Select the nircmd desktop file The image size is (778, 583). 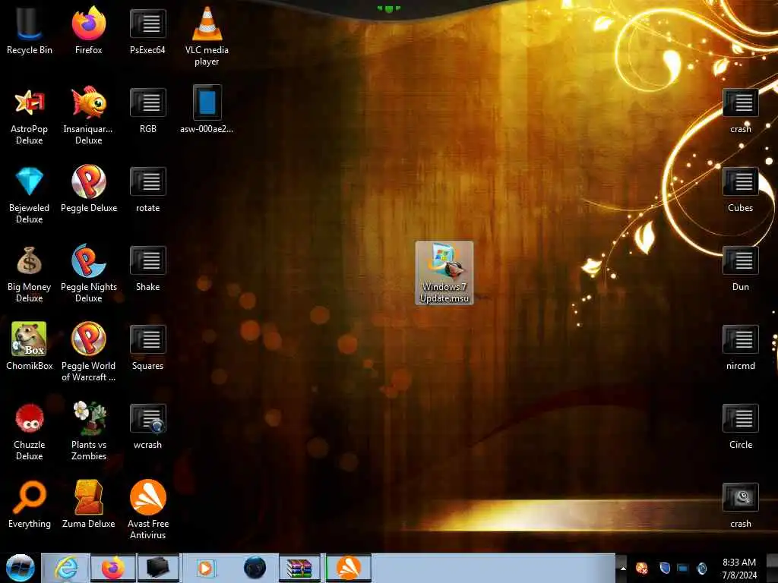[740, 347]
